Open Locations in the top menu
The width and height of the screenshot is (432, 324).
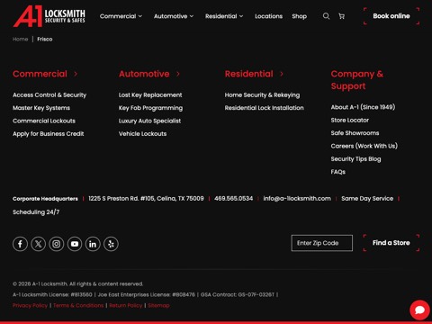[x=268, y=16]
